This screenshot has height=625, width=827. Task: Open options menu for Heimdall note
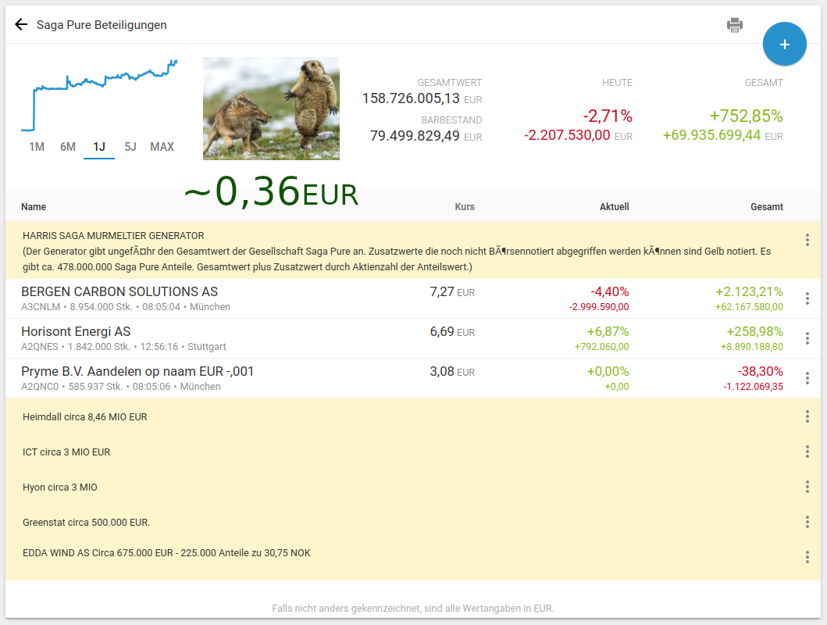[x=807, y=416]
